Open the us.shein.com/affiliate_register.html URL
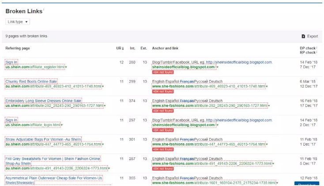This screenshot has width=324, height=186. (35, 67)
